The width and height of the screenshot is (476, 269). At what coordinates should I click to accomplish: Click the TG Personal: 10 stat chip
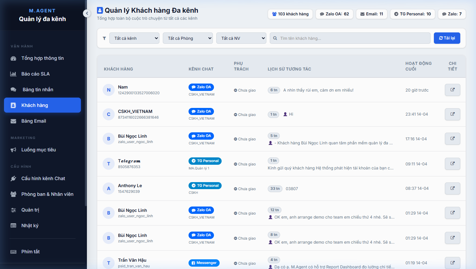(412, 14)
